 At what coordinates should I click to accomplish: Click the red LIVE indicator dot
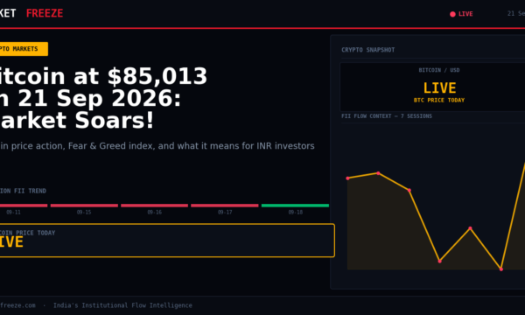coord(452,14)
